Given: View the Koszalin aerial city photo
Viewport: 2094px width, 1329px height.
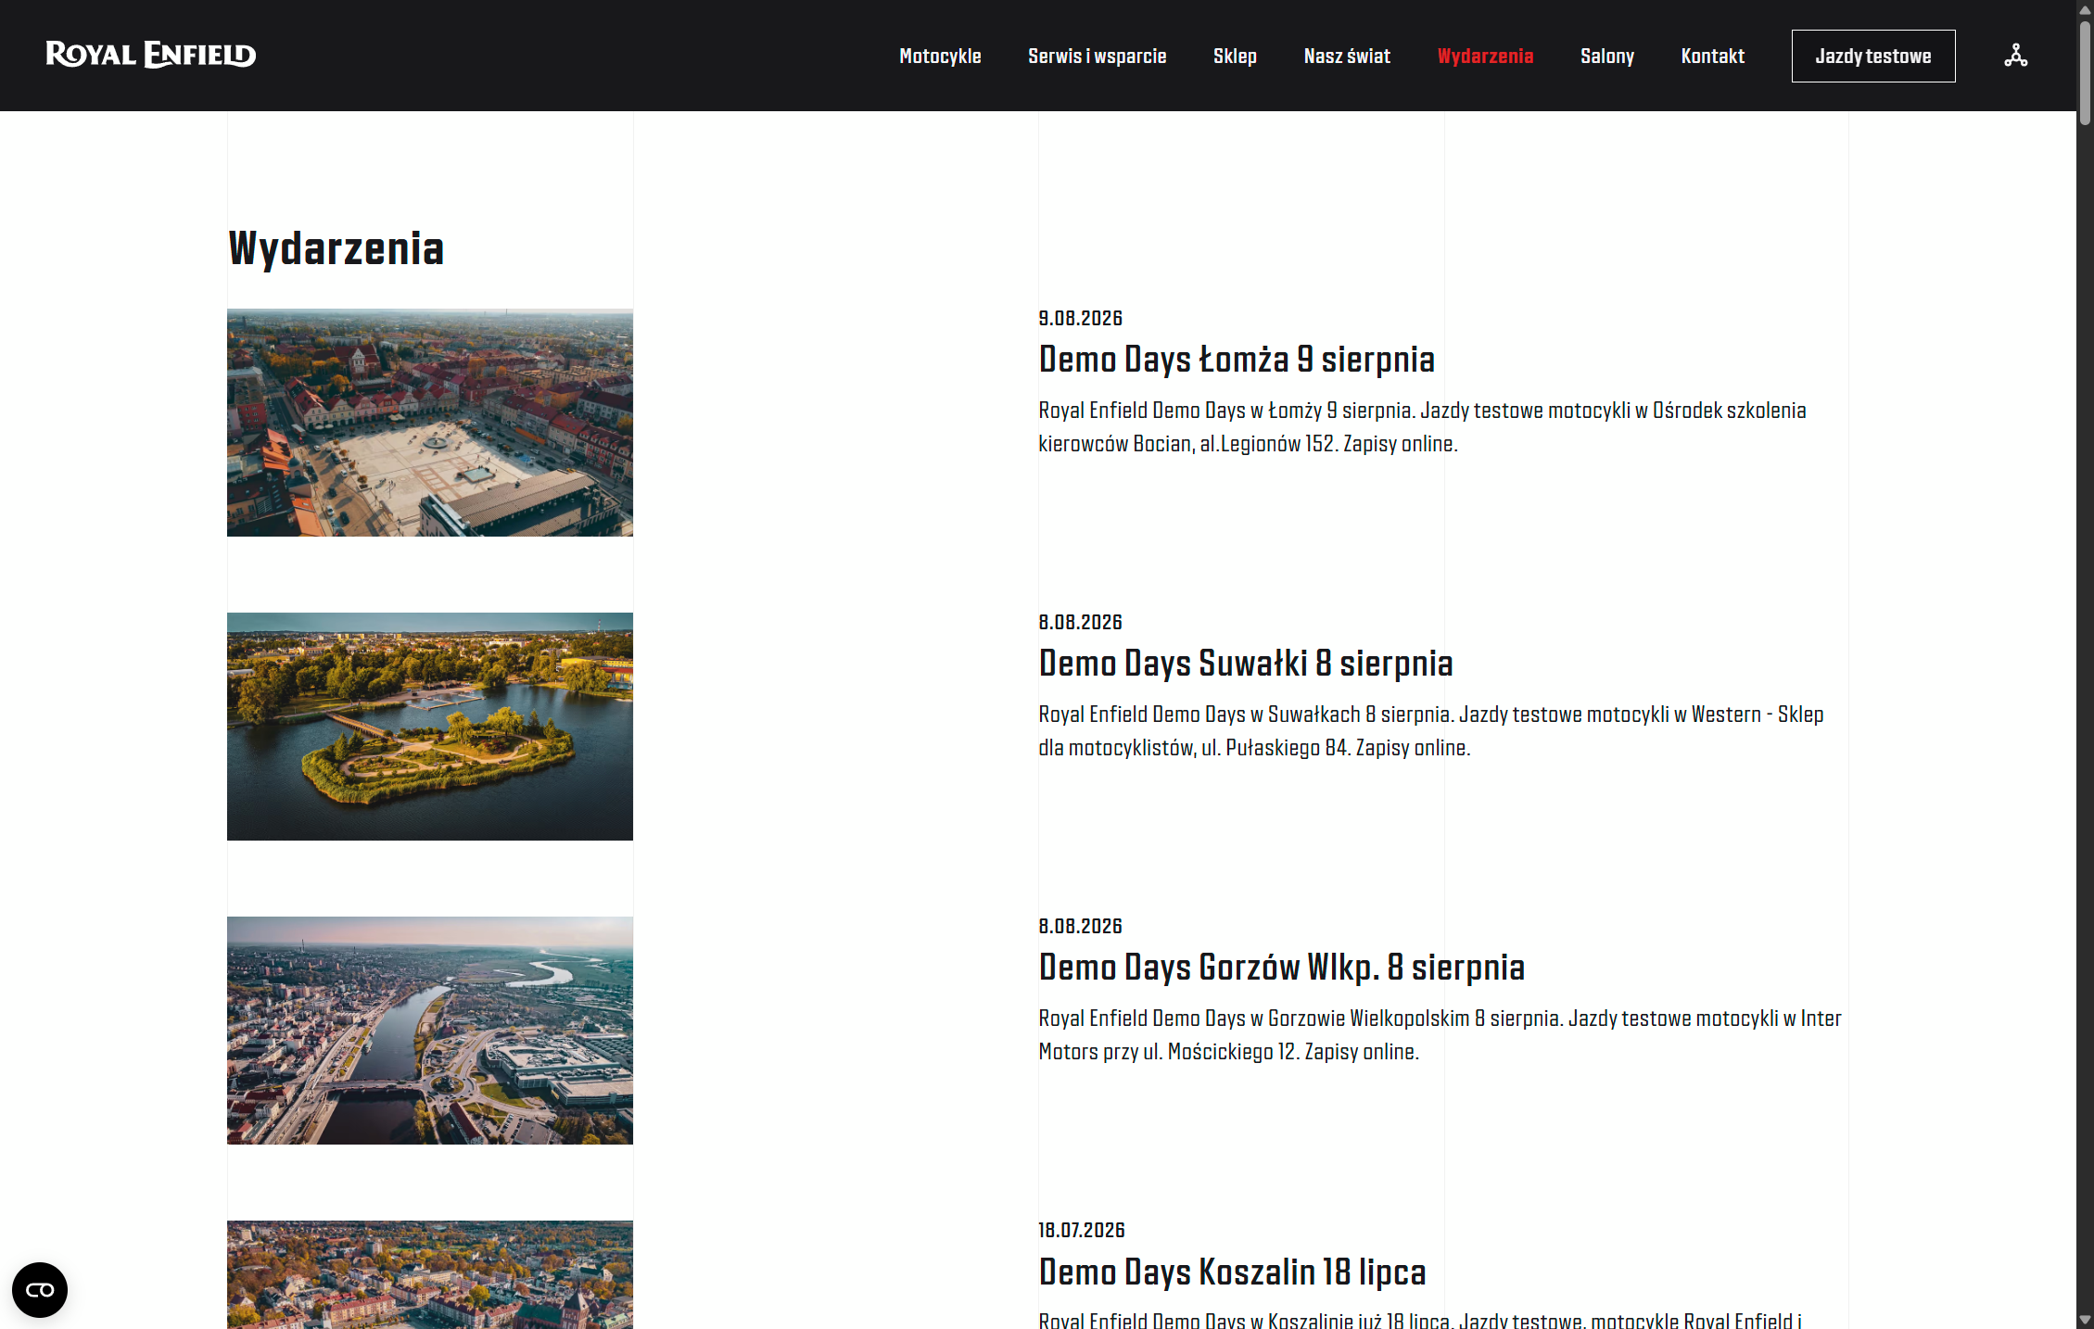Looking at the screenshot, I should (x=430, y=1274).
